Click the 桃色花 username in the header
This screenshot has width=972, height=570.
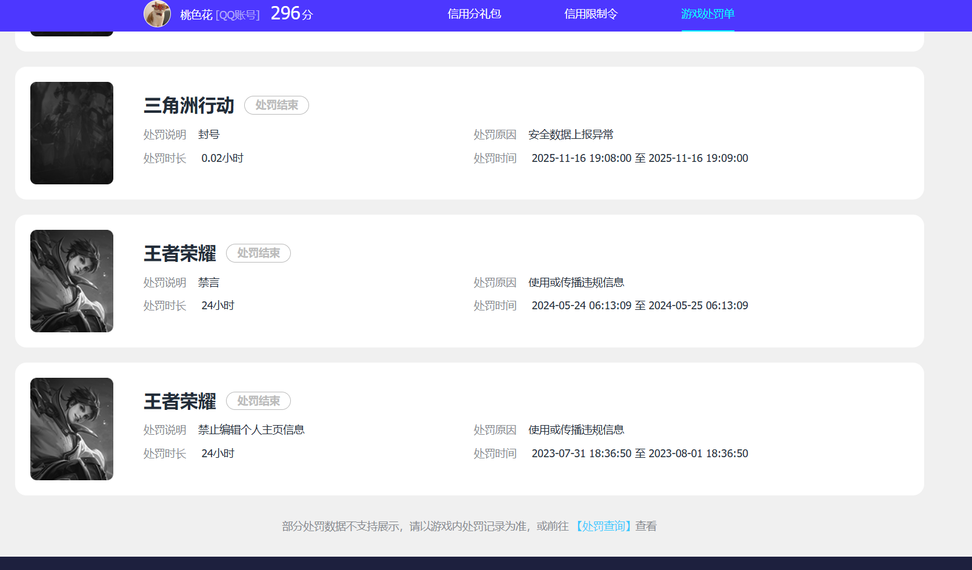pyautogui.click(x=196, y=15)
